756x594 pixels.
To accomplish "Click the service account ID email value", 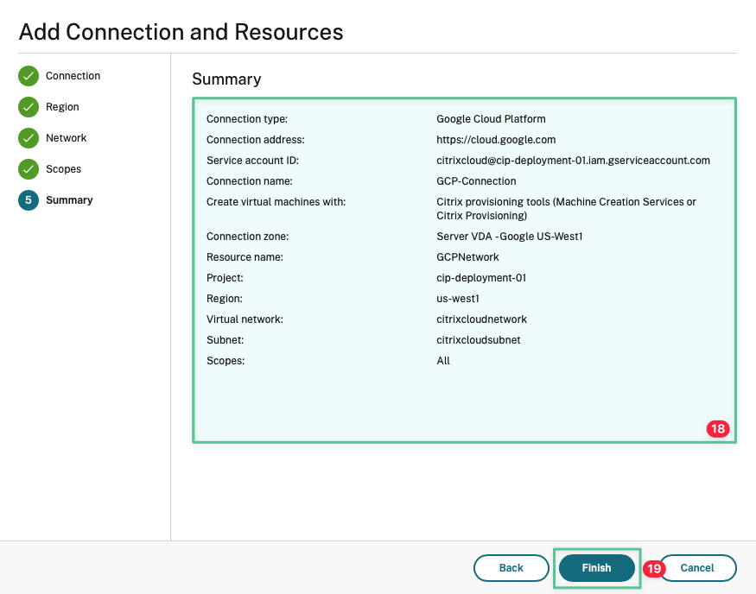I will point(573,161).
